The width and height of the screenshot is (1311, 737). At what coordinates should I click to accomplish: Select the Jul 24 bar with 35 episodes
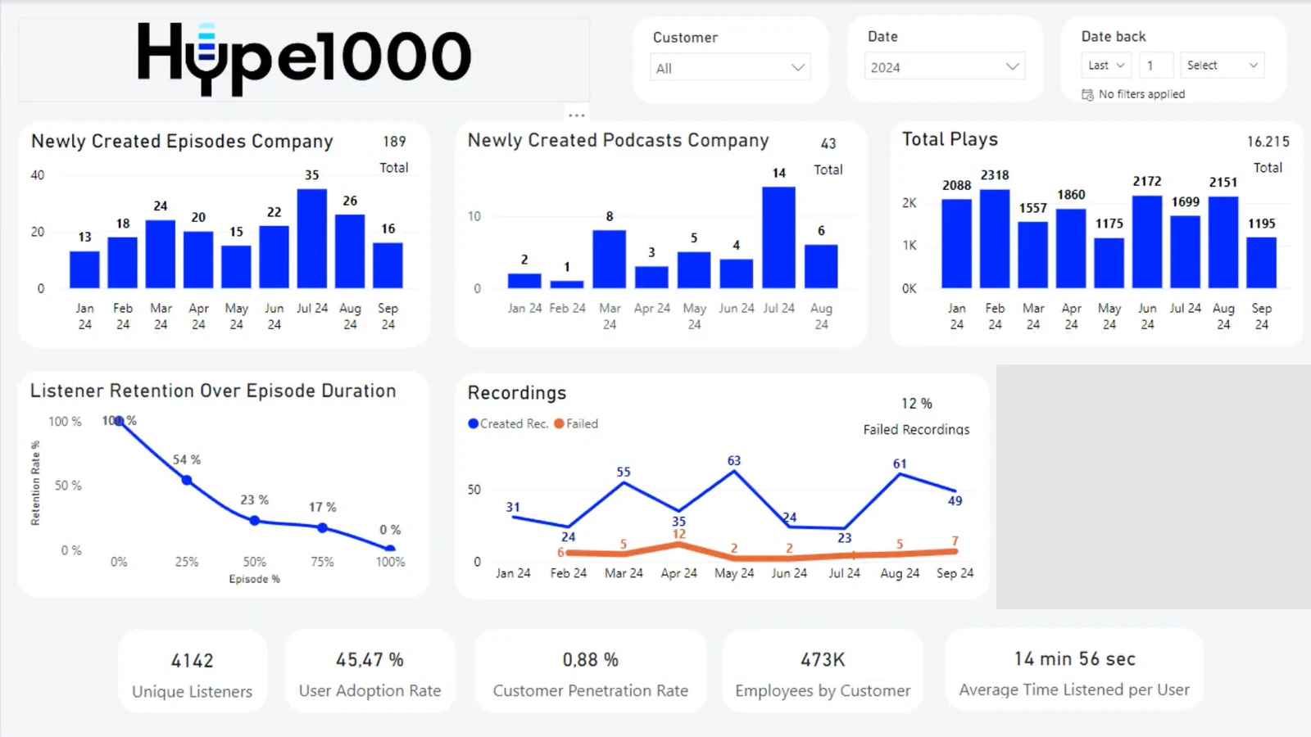click(x=312, y=238)
